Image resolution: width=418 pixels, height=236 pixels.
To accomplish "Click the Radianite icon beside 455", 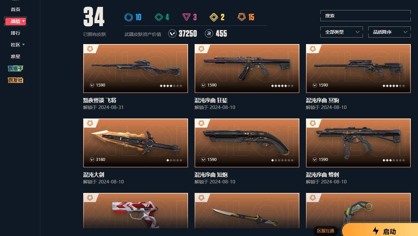I will [x=209, y=33].
